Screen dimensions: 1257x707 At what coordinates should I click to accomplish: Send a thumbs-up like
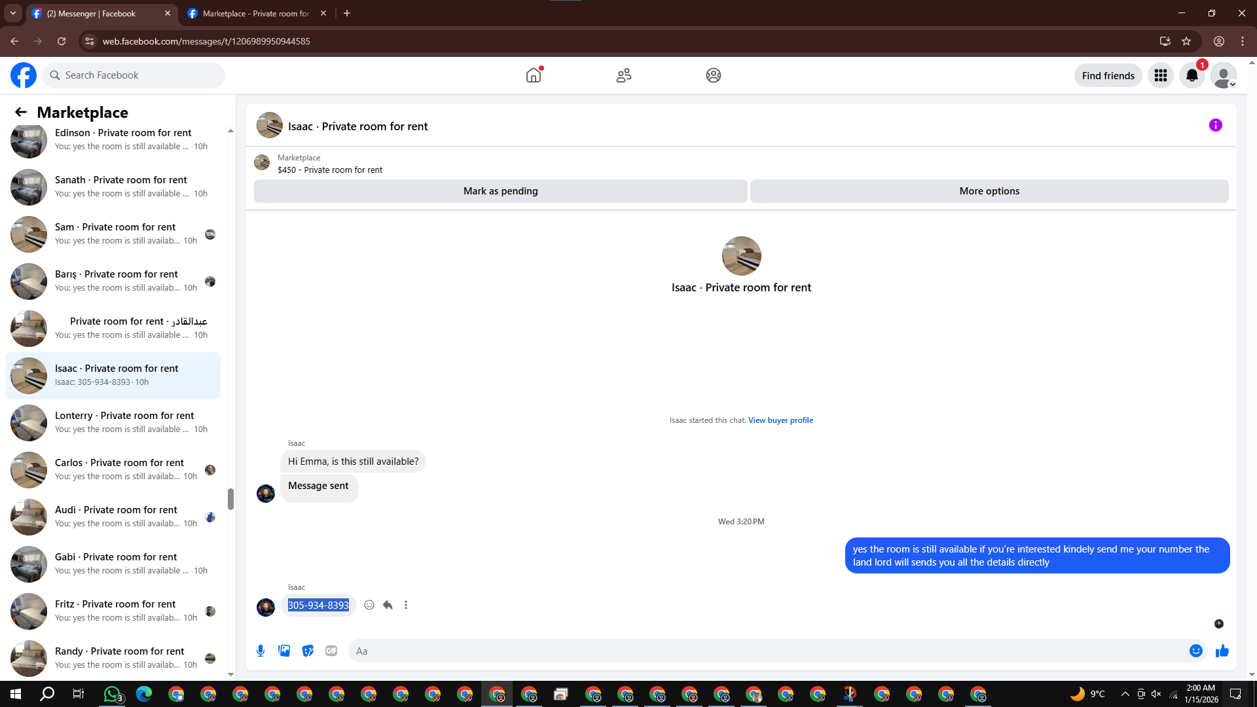1222,651
